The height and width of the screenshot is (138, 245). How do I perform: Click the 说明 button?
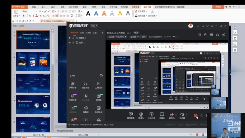click(144, 37)
